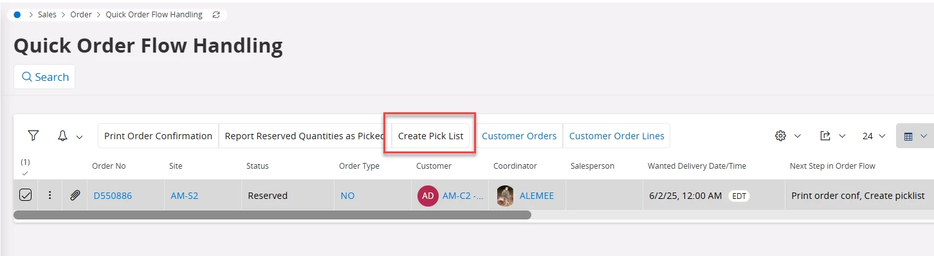This screenshot has height=256, width=934.
Task: Expand the gear settings dropdown arrow
Action: [798, 137]
